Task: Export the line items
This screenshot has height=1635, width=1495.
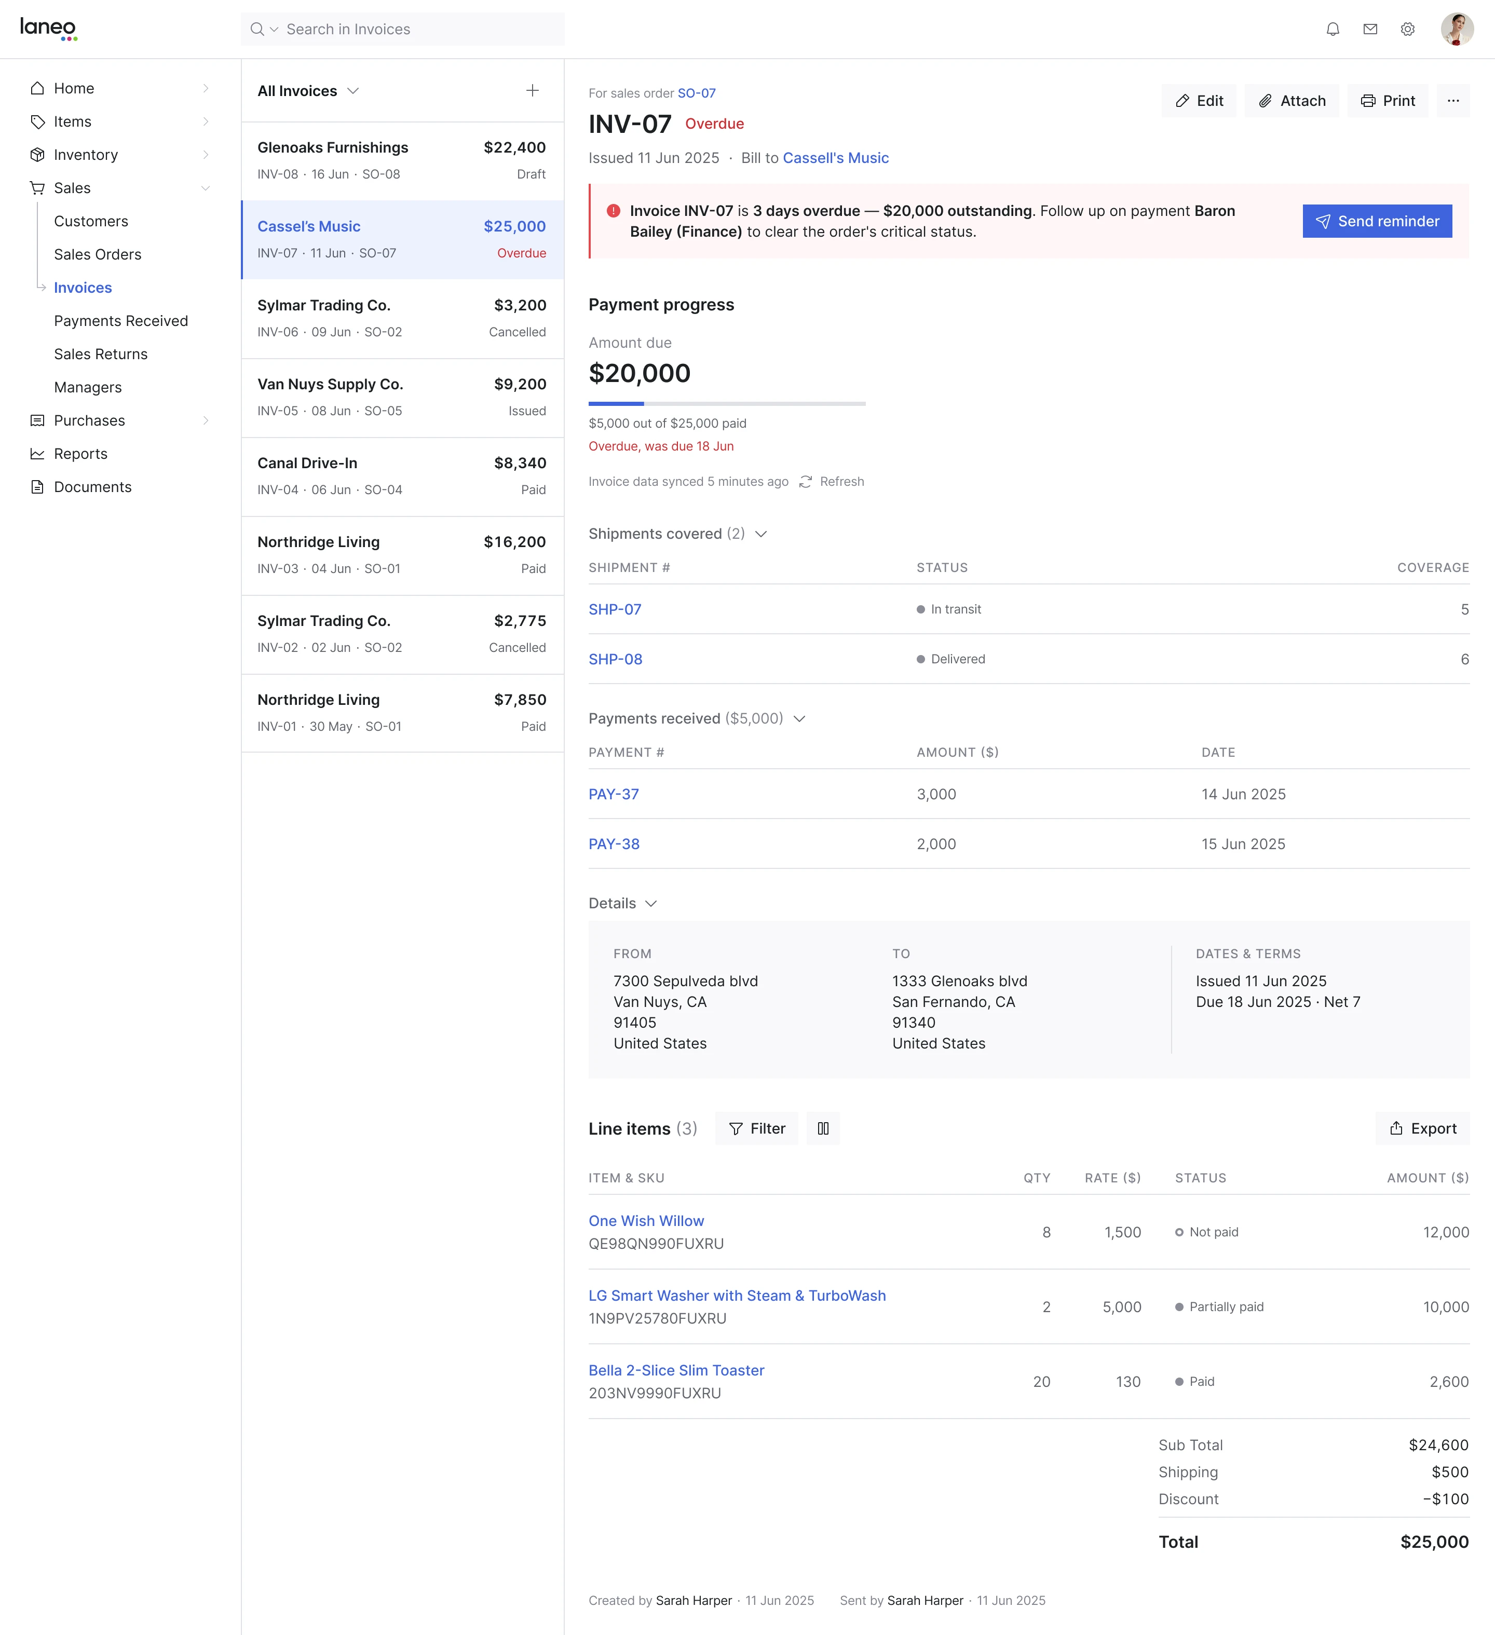Action: point(1423,1129)
